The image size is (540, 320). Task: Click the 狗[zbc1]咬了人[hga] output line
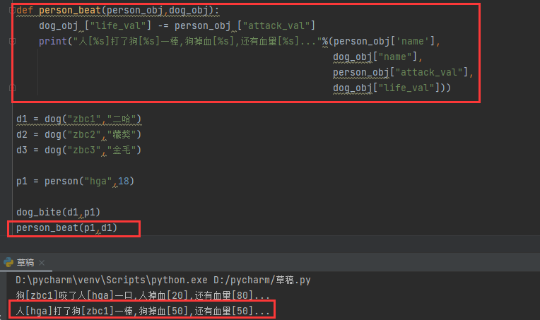[x=143, y=295]
